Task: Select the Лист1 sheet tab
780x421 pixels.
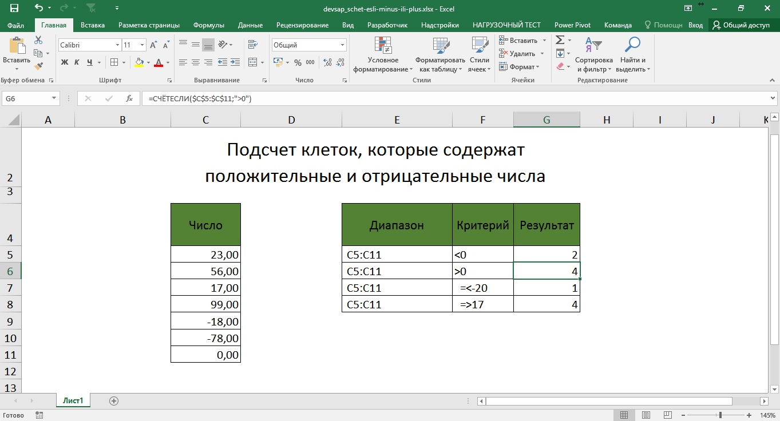Action: pyautogui.click(x=73, y=401)
